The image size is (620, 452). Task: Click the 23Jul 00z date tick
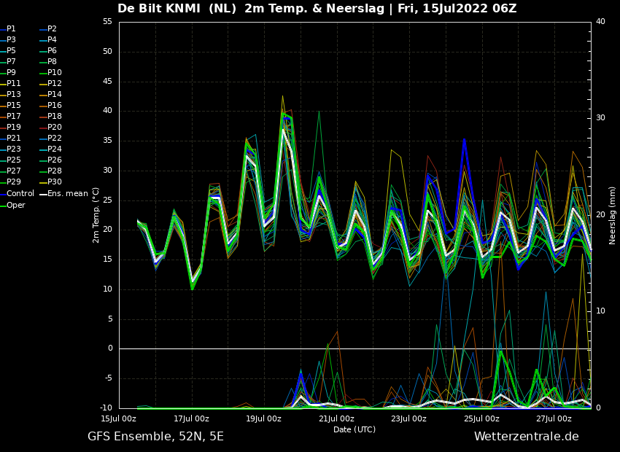(409, 418)
